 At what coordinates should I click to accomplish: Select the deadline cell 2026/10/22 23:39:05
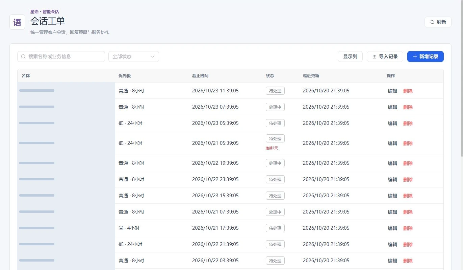(x=215, y=179)
